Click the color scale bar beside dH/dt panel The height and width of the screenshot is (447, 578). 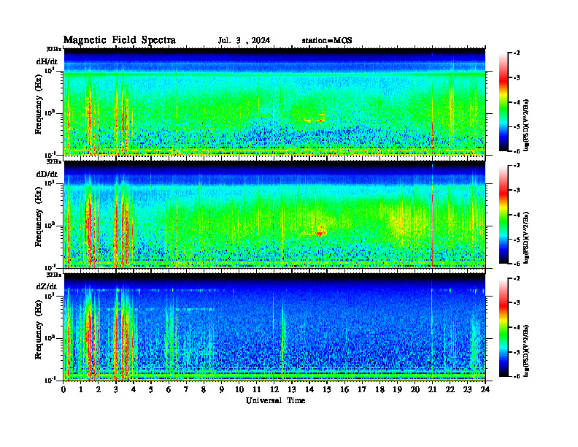(504, 102)
